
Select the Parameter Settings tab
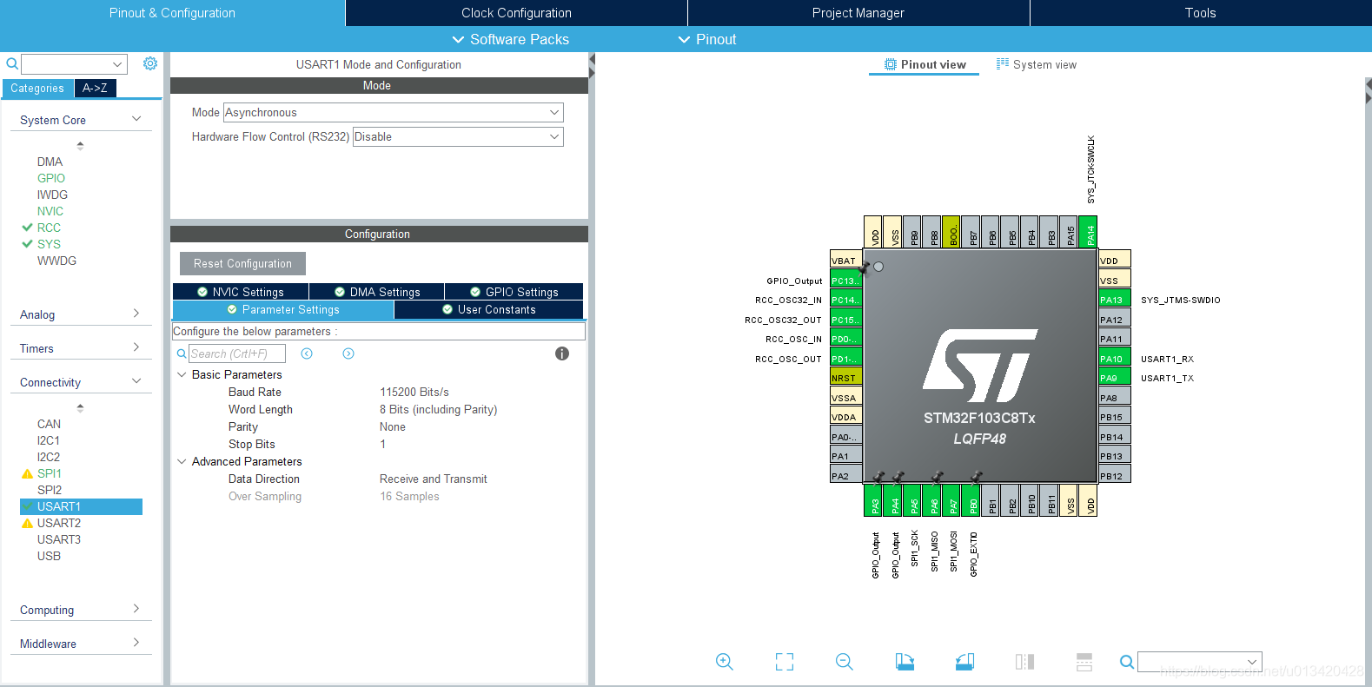point(283,309)
